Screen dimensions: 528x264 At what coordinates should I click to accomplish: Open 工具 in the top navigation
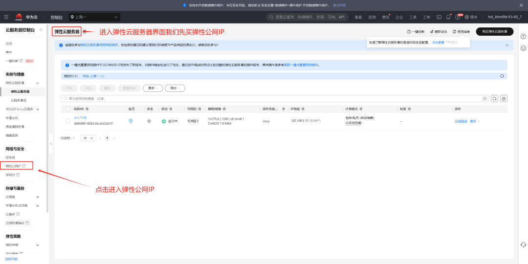pos(413,17)
